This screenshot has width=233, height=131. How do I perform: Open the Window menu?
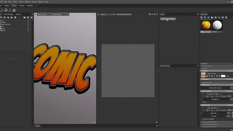(x=41, y=2)
